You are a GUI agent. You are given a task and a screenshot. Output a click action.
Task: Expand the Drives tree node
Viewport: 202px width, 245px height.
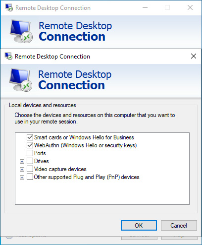coord(22,161)
